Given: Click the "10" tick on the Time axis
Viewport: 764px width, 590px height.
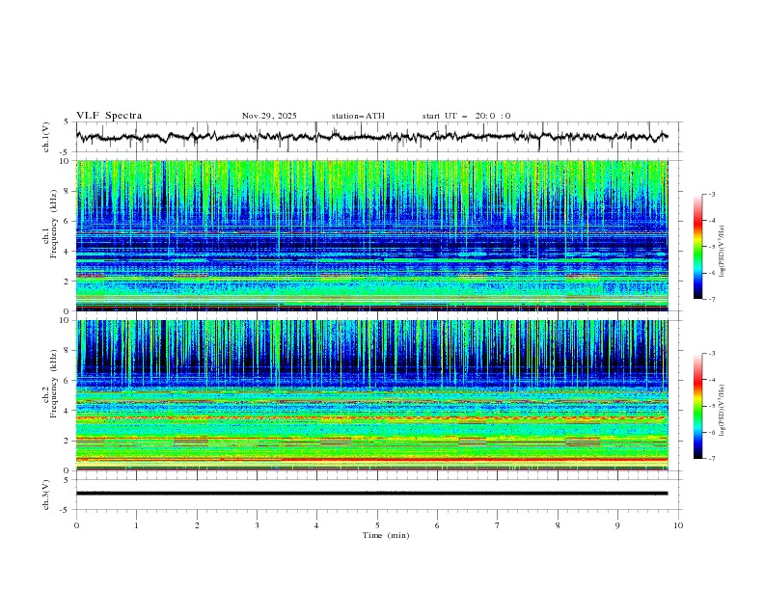Looking at the screenshot, I should click(x=678, y=525).
